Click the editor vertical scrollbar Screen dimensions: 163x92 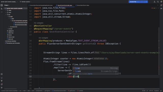[x=159, y=51]
